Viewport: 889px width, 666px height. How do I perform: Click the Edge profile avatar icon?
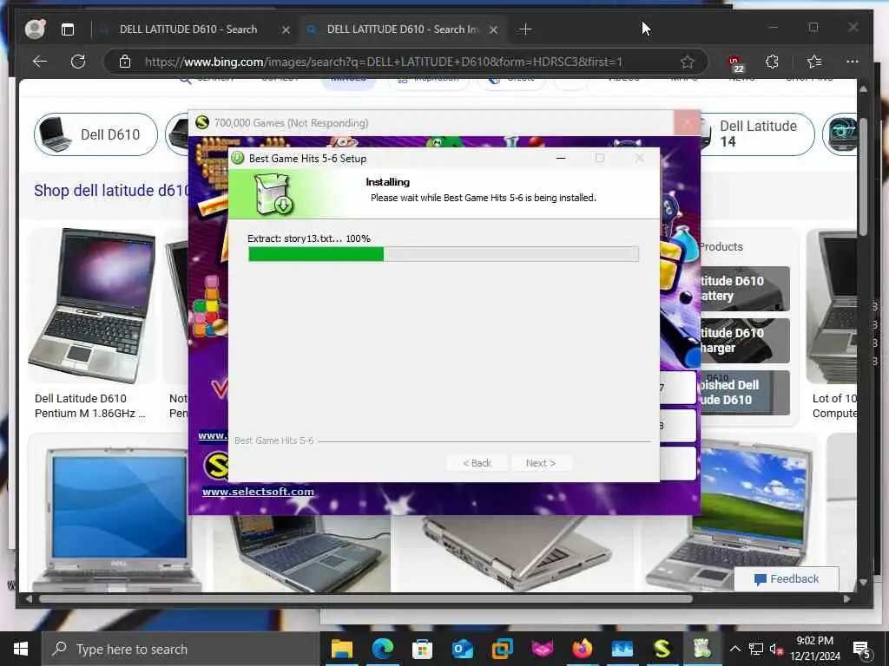[x=35, y=29]
